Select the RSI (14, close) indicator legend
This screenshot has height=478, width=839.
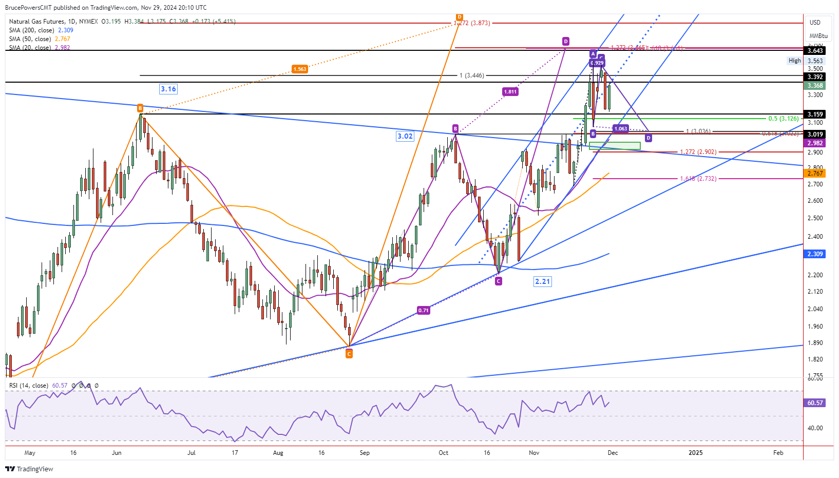coord(54,386)
